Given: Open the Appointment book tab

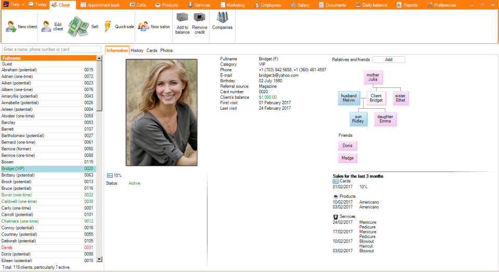Looking at the screenshot, I should pyautogui.click(x=100, y=5).
